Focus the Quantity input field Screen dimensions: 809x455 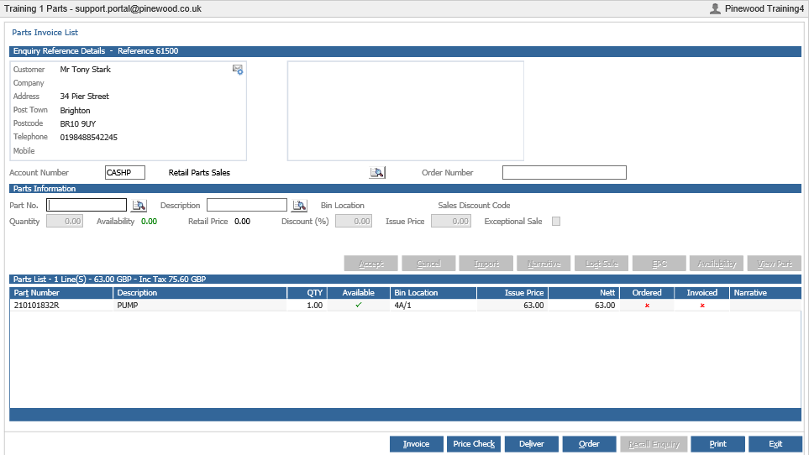(x=65, y=221)
